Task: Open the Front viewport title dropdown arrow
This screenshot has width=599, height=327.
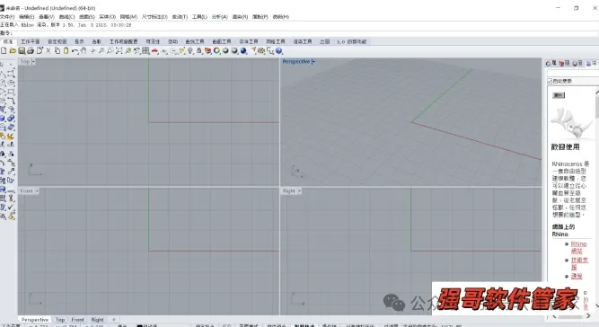Action: (37, 190)
